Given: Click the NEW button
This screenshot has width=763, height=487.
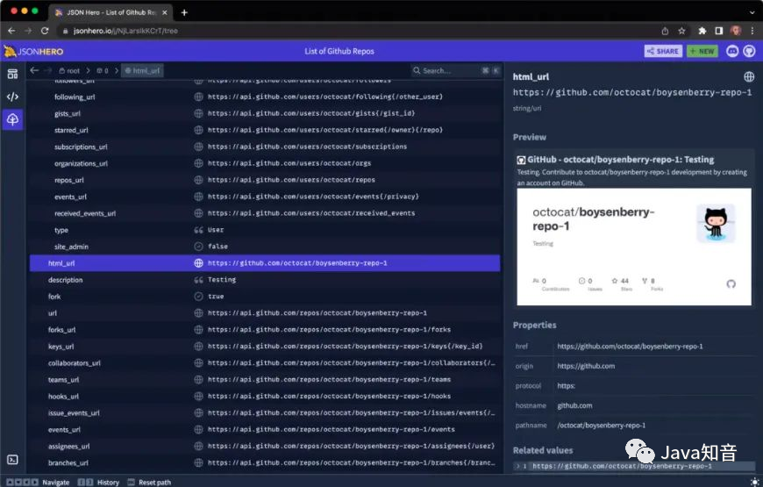Looking at the screenshot, I should (702, 51).
